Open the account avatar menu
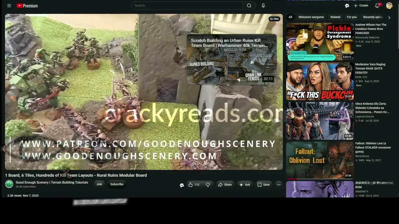The height and width of the screenshot is (224, 399). (x=389, y=6)
